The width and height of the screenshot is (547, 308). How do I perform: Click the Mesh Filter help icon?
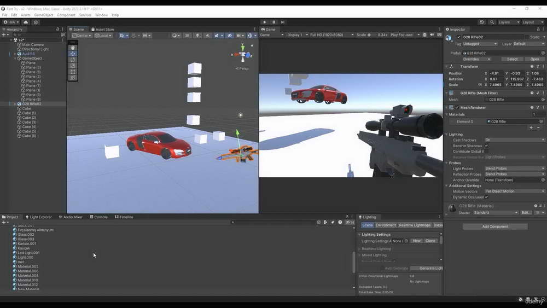click(x=532, y=93)
